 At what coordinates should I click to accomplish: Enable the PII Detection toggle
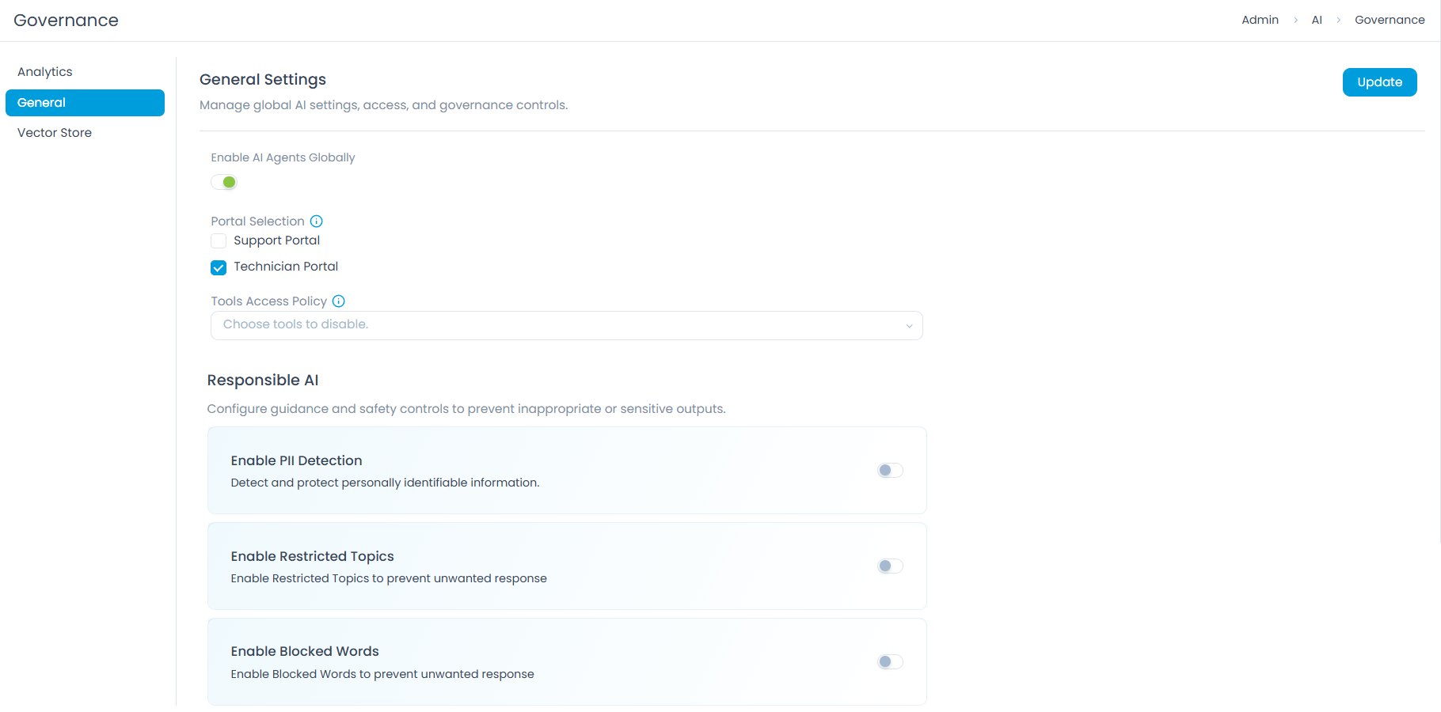[x=890, y=471]
